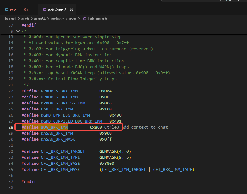Click brk-imm.h in the breadcrumb path
The image size is (247, 194).
tap(98, 19)
